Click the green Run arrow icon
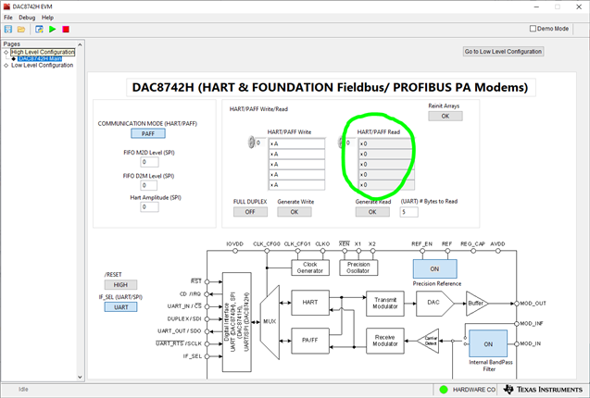590x398 pixels. [x=52, y=29]
